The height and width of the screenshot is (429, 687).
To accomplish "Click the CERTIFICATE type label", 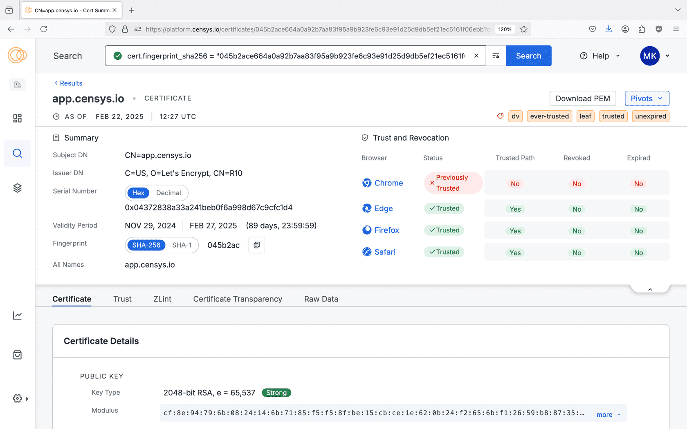I will [x=168, y=98].
